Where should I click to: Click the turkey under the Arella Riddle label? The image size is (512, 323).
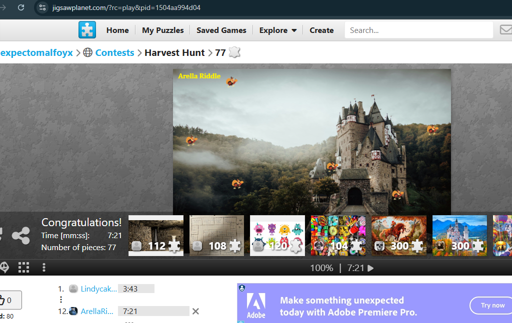click(231, 81)
